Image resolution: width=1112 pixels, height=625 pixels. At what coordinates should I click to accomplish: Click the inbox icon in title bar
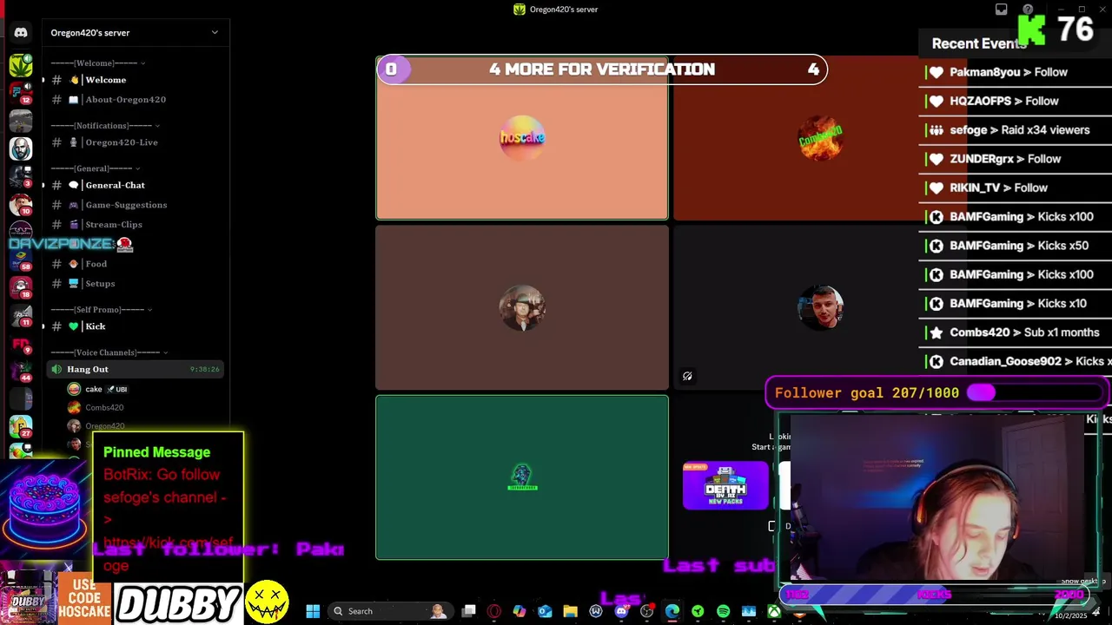click(x=1001, y=10)
